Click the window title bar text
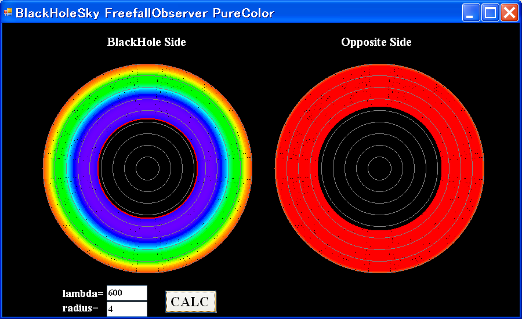This screenshot has width=522, height=319. (x=145, y=13)
